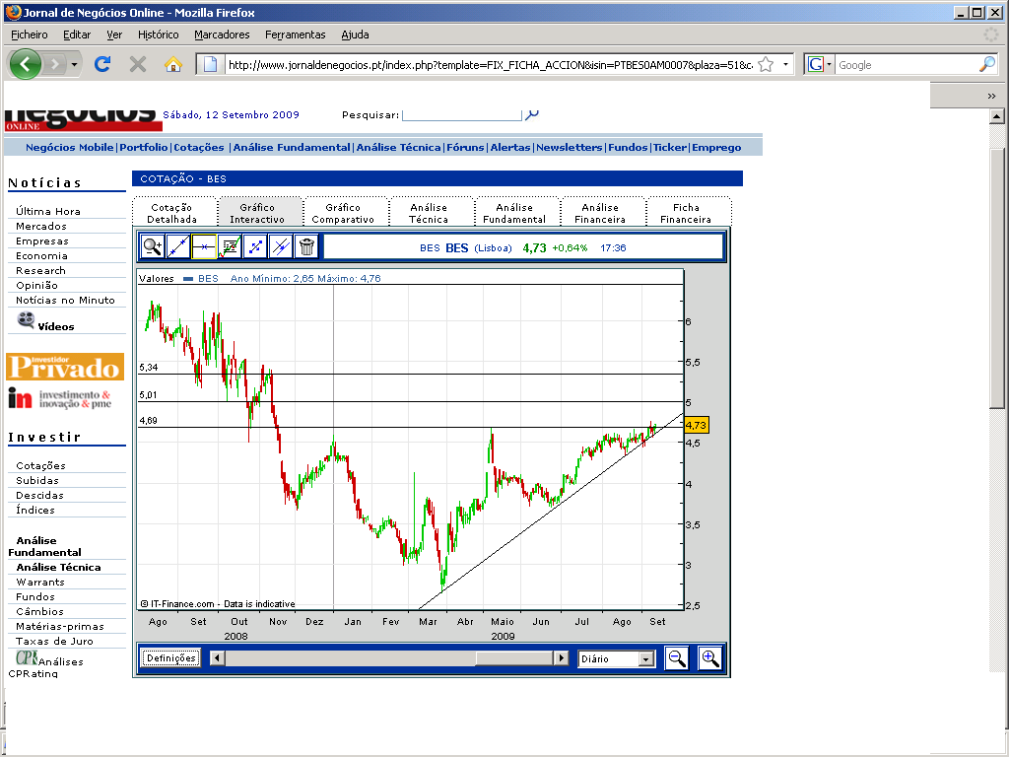Open the Taxas de Juro sidebar link
Image resolution: width=1009 pixels, height=757 pixels.
(x=55, y=641)
